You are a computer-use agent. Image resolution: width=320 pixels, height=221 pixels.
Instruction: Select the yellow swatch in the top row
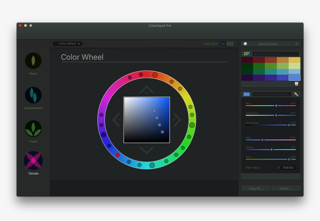(x=295, y=60)
